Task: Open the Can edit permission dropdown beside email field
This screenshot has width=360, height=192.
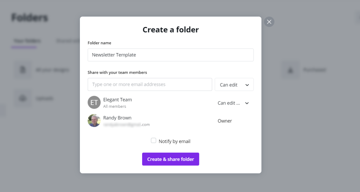Action: [x=234, y=85]
